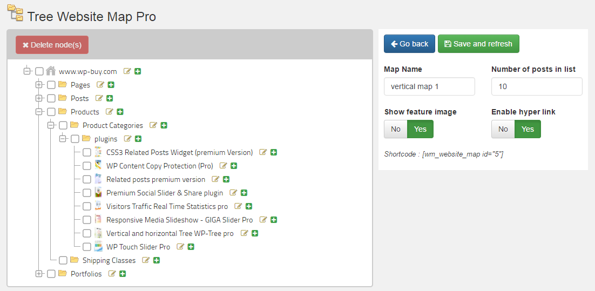Expand the Pages tree node
The width and height of the screenshot is (595, 291).
click(39, 85)
